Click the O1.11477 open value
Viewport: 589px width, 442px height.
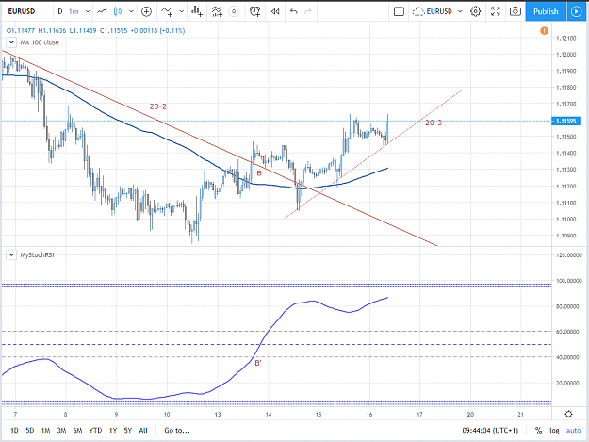(21, 31)
